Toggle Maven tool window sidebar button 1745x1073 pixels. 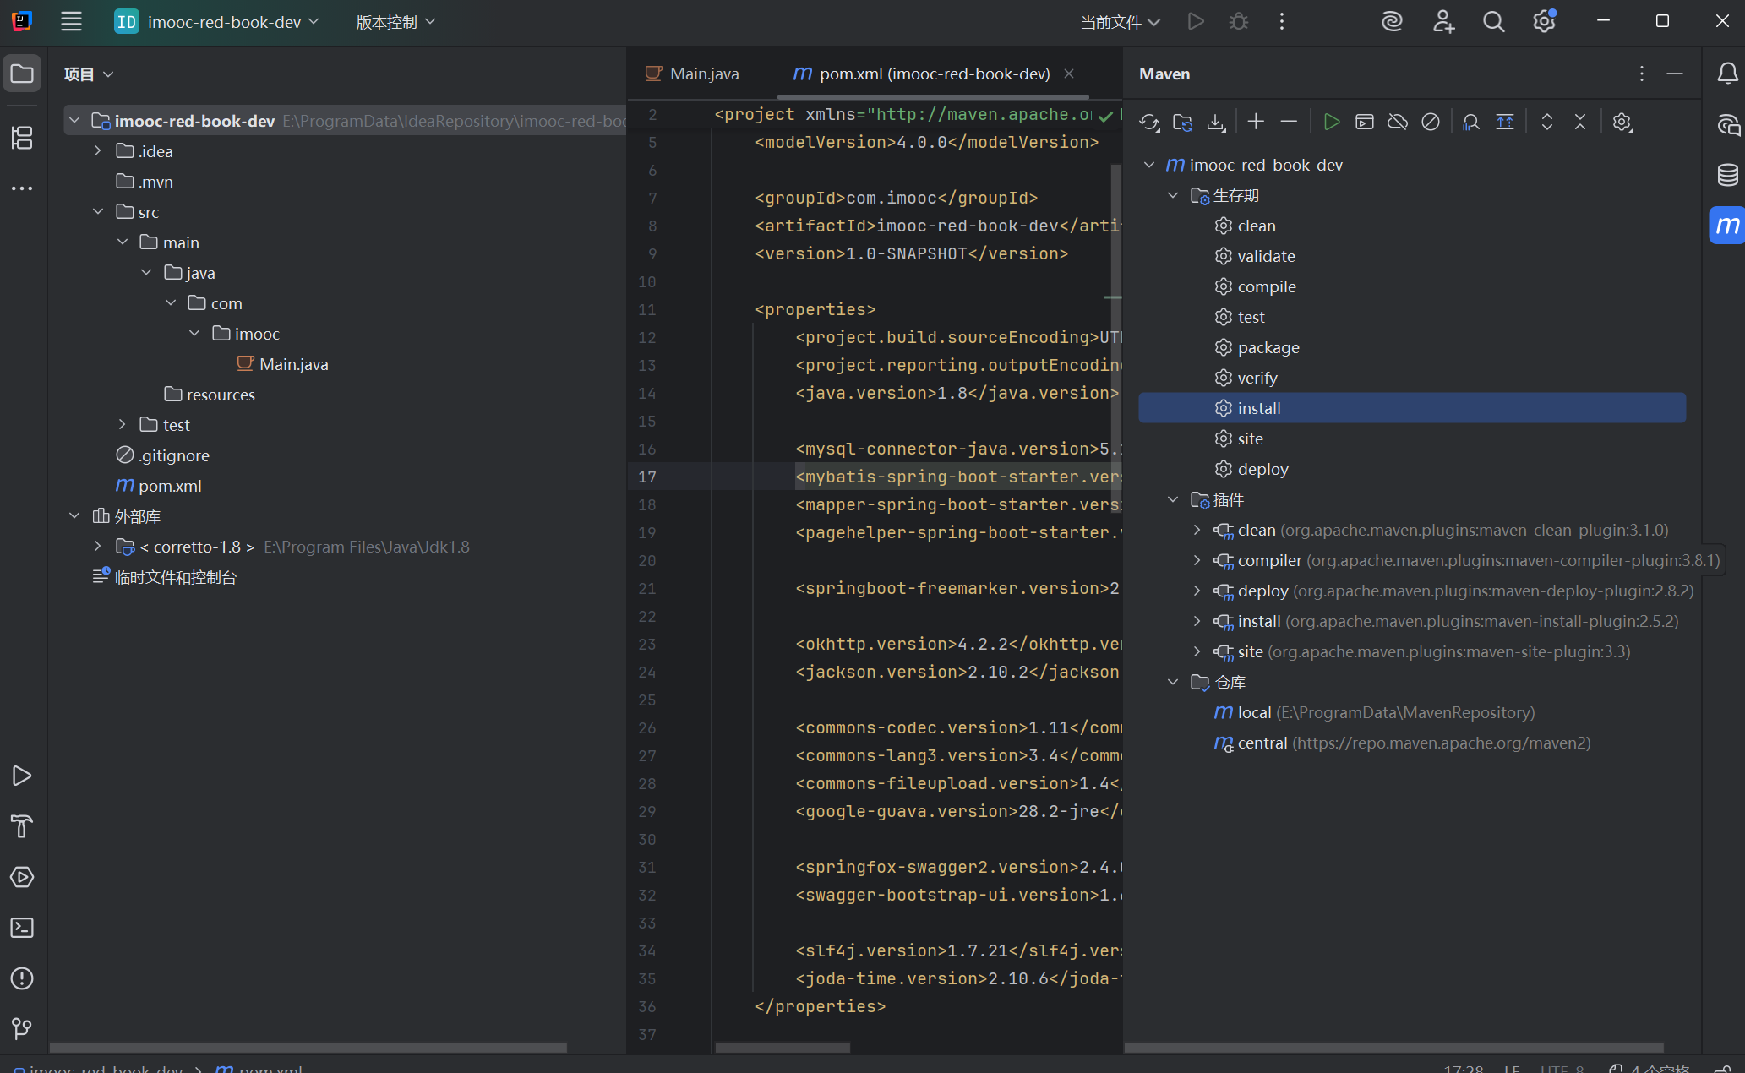[x=1727, y=226]
